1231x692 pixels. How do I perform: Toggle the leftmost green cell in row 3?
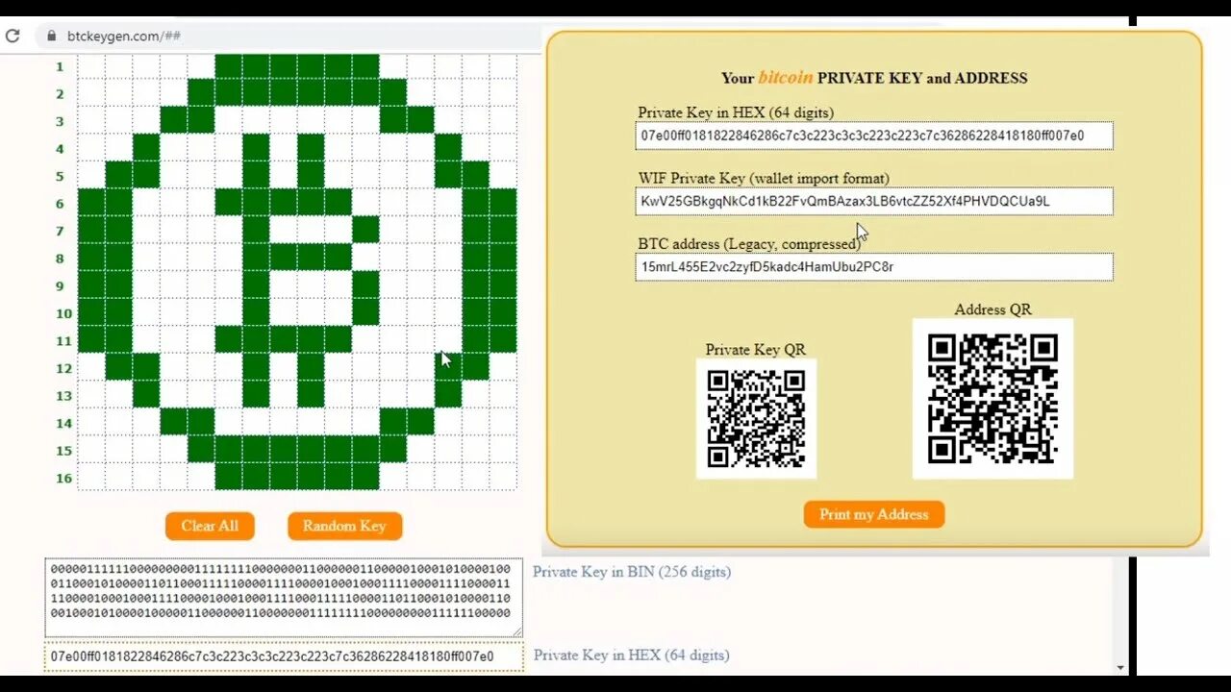click(174, 120)
